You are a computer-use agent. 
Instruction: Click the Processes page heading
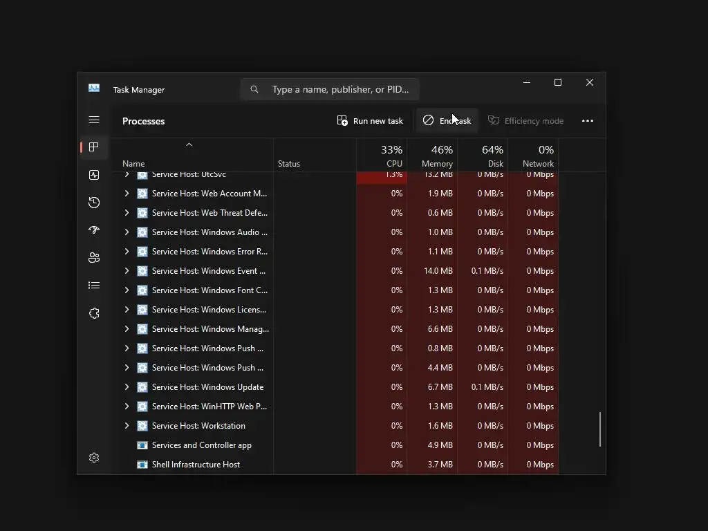pyautogui.click(x=144, y=121)
